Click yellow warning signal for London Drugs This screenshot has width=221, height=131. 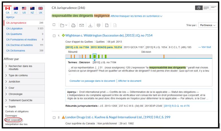63,117
